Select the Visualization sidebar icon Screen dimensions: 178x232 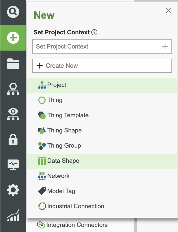[13, 114]
